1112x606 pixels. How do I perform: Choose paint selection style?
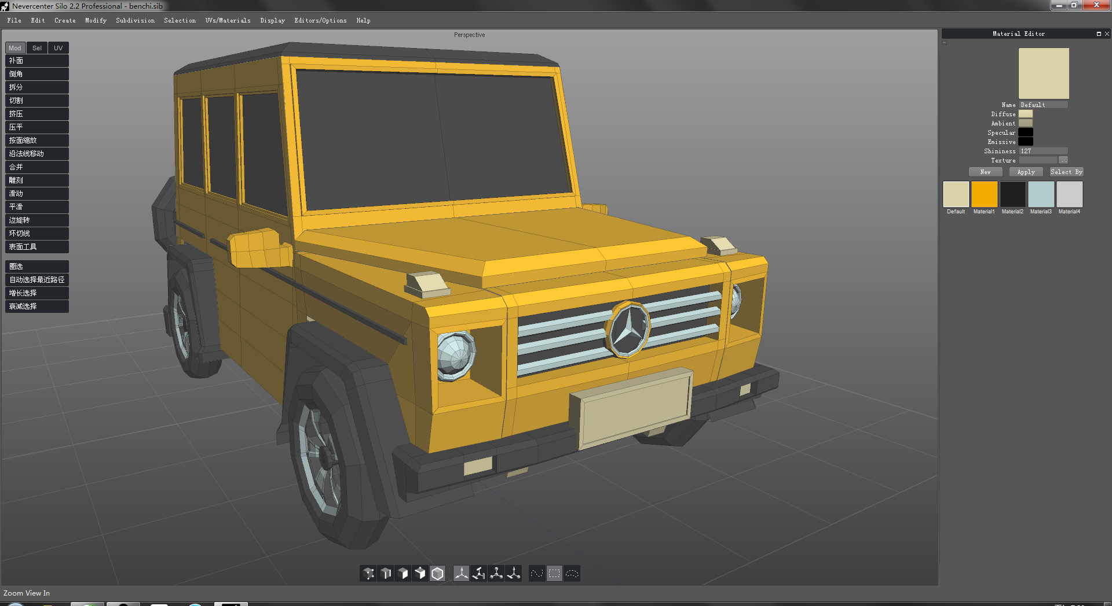point(537,574)
